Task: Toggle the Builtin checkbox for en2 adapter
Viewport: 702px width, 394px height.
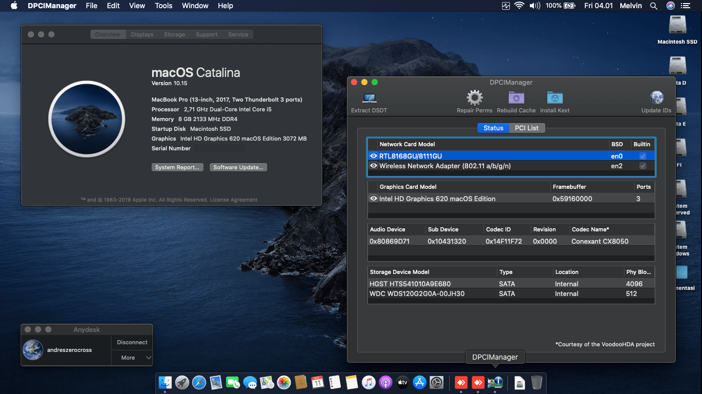Action: point(642,166)
